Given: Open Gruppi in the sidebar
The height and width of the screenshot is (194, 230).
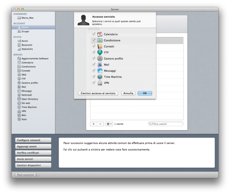Looking at the screenshot, I should (x=25, y=31).
